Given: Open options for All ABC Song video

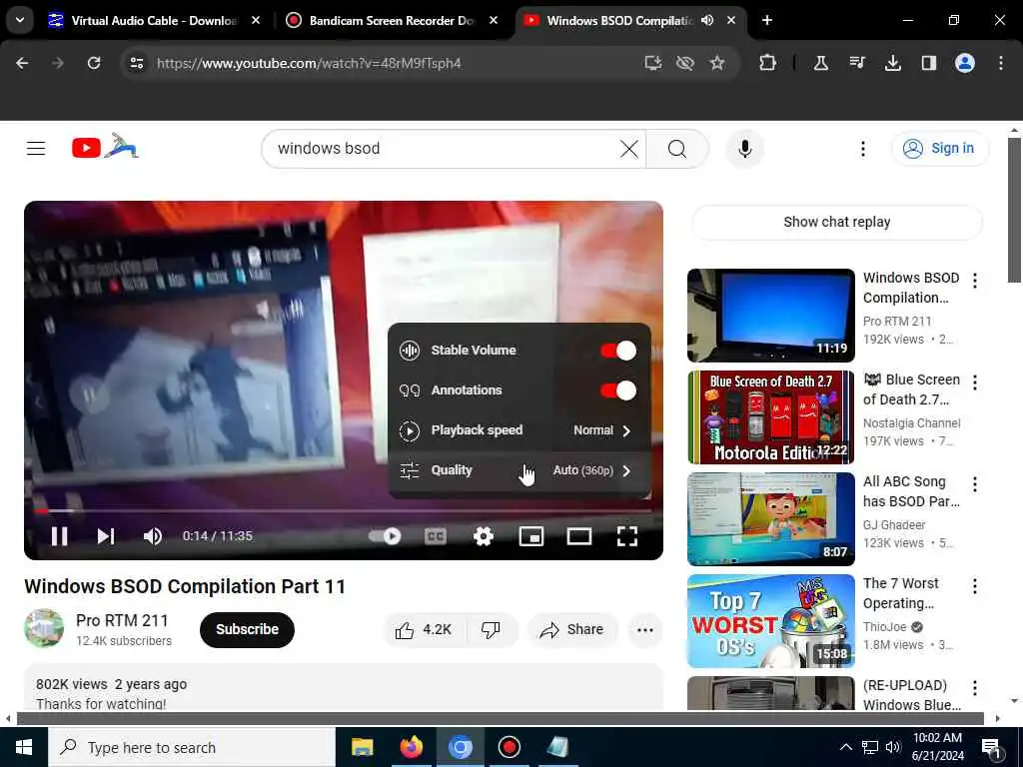Looking at the screenshot, I should (975, 484).
